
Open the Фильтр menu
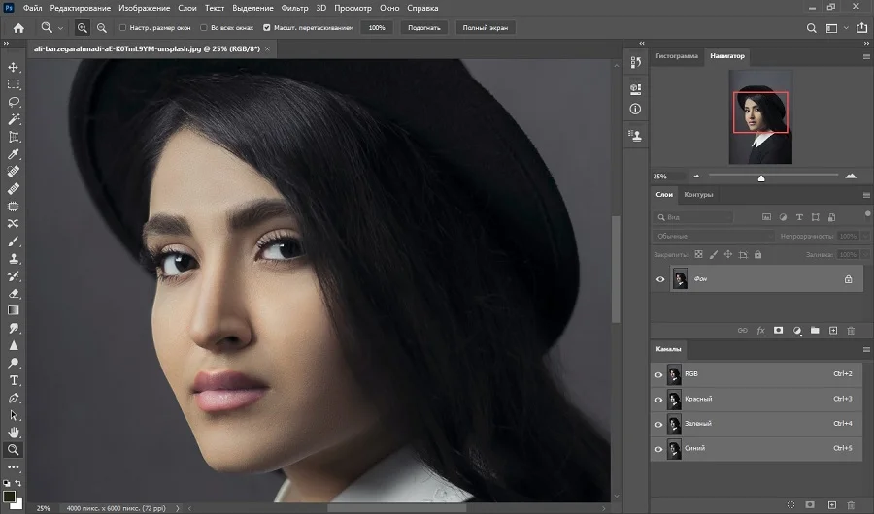click(293, 8)
